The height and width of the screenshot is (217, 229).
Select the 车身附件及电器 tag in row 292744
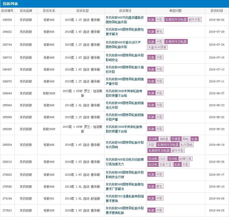[x=176, y=42]
